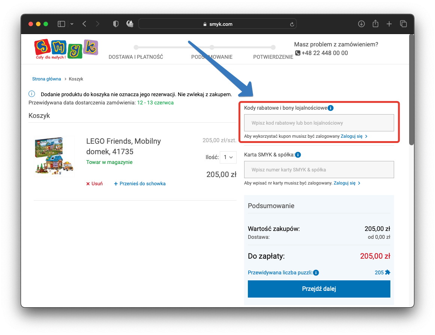435x335 pixels.
Task: Click info icon next to Kody rabatowe
Action: tap(330, 108)
